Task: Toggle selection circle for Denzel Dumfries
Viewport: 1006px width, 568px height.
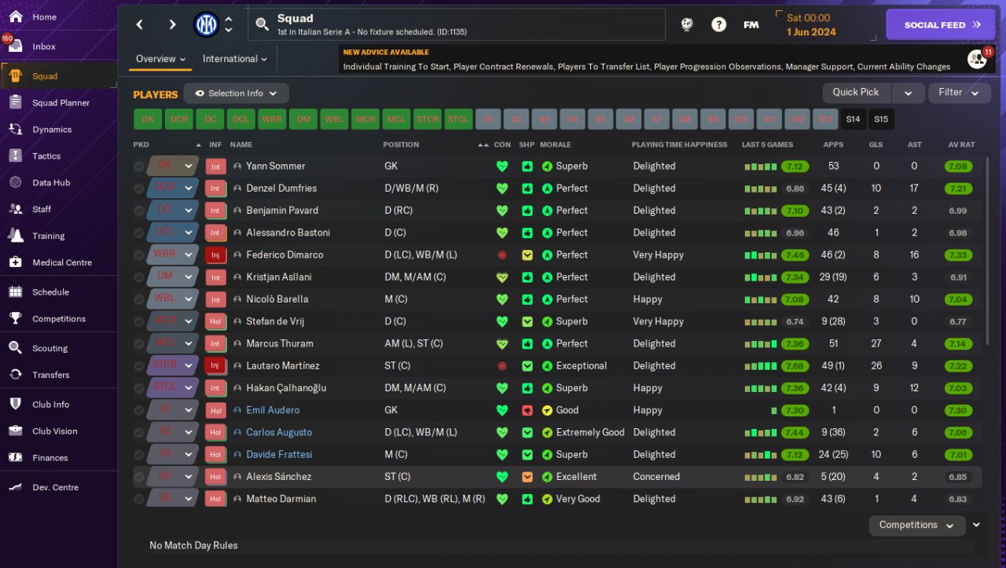Action: [x=139, y=189]
